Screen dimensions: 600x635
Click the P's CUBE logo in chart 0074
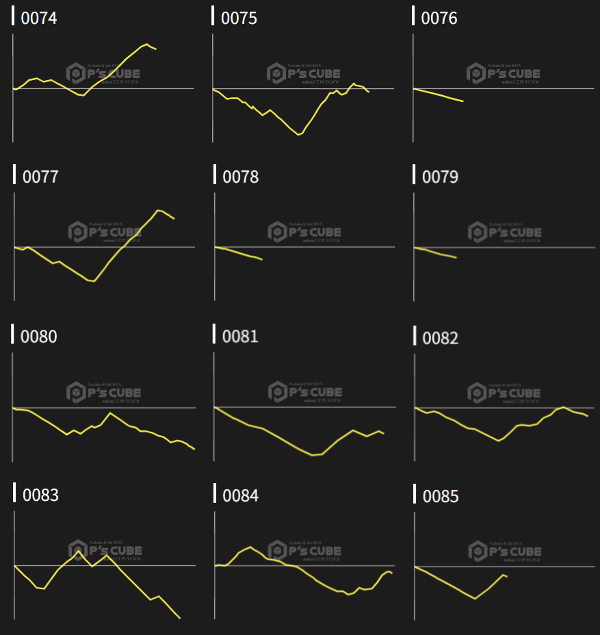pyautogui.click(x=103, y=73)
